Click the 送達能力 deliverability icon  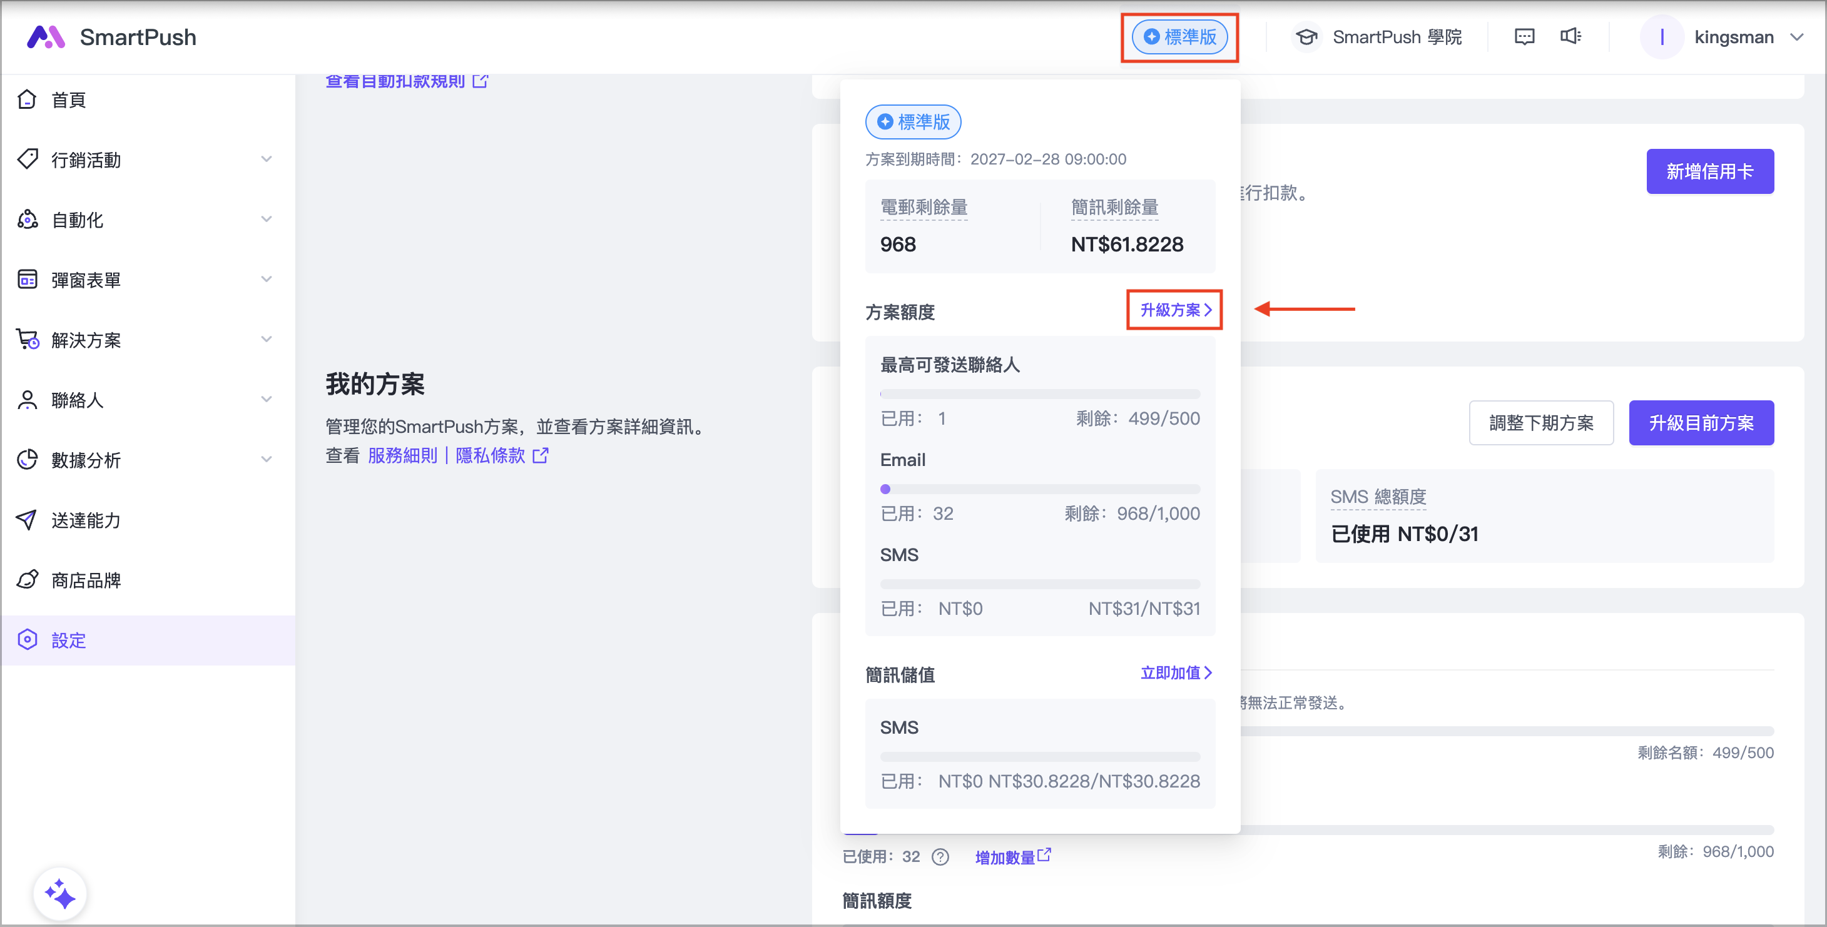[x=27, y=520]
